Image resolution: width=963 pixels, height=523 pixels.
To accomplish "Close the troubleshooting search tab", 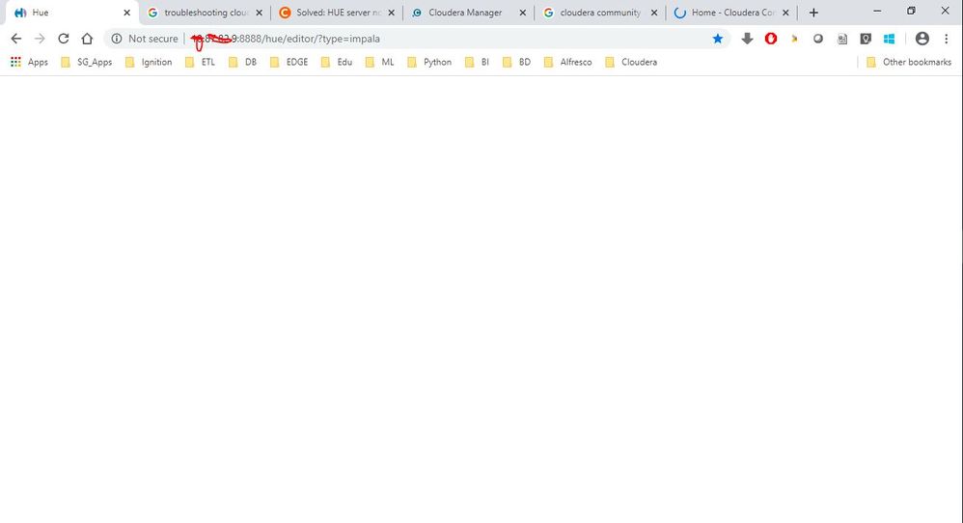I will coord(260,13).
